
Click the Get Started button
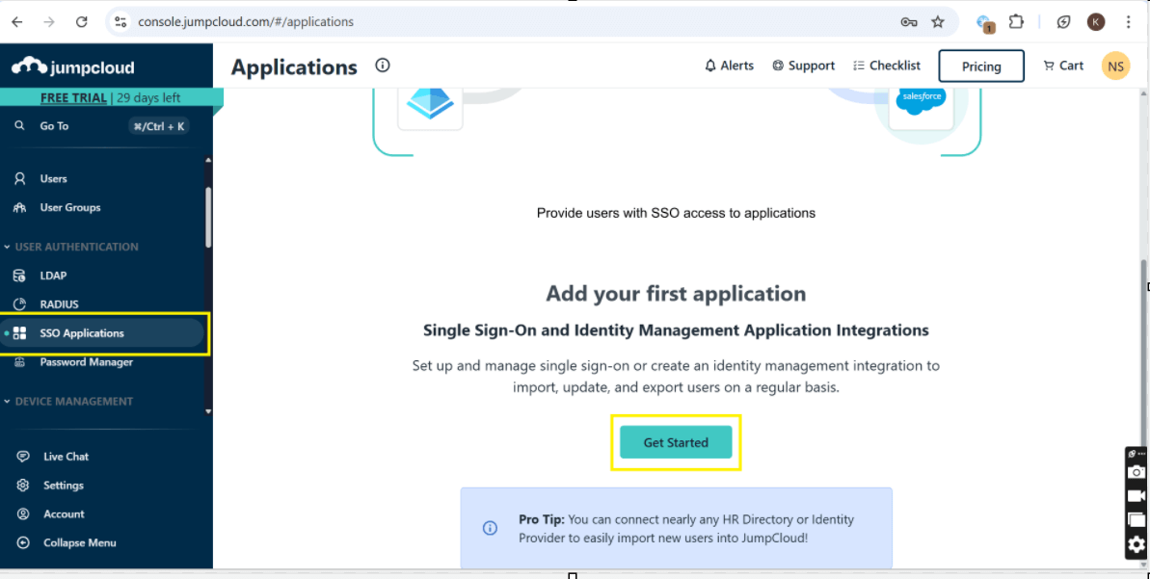pyautogui.click(x=675, y=442)
